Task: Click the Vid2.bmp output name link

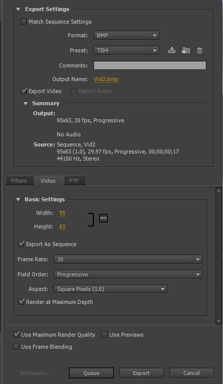Action: pos(106,79)
